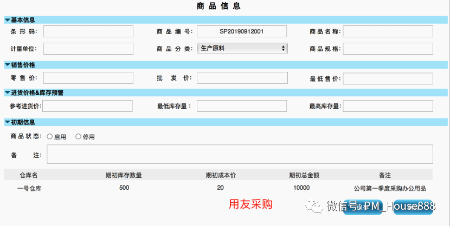
Task: Click the 零售价 input field
Action: pyautogui.click(x=88, y=78)
